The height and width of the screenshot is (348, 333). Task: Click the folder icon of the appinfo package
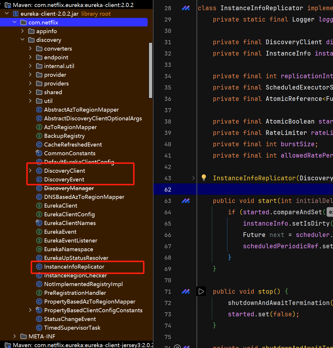[x=31, y=31]
